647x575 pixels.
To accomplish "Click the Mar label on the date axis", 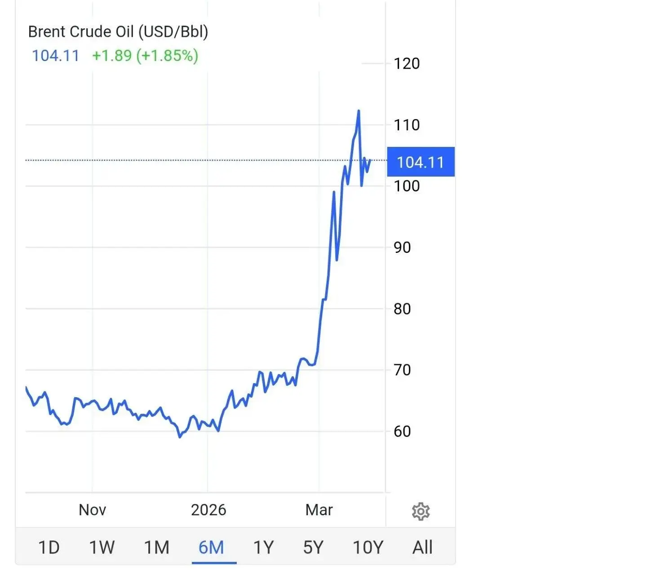I will click(319, 510).
